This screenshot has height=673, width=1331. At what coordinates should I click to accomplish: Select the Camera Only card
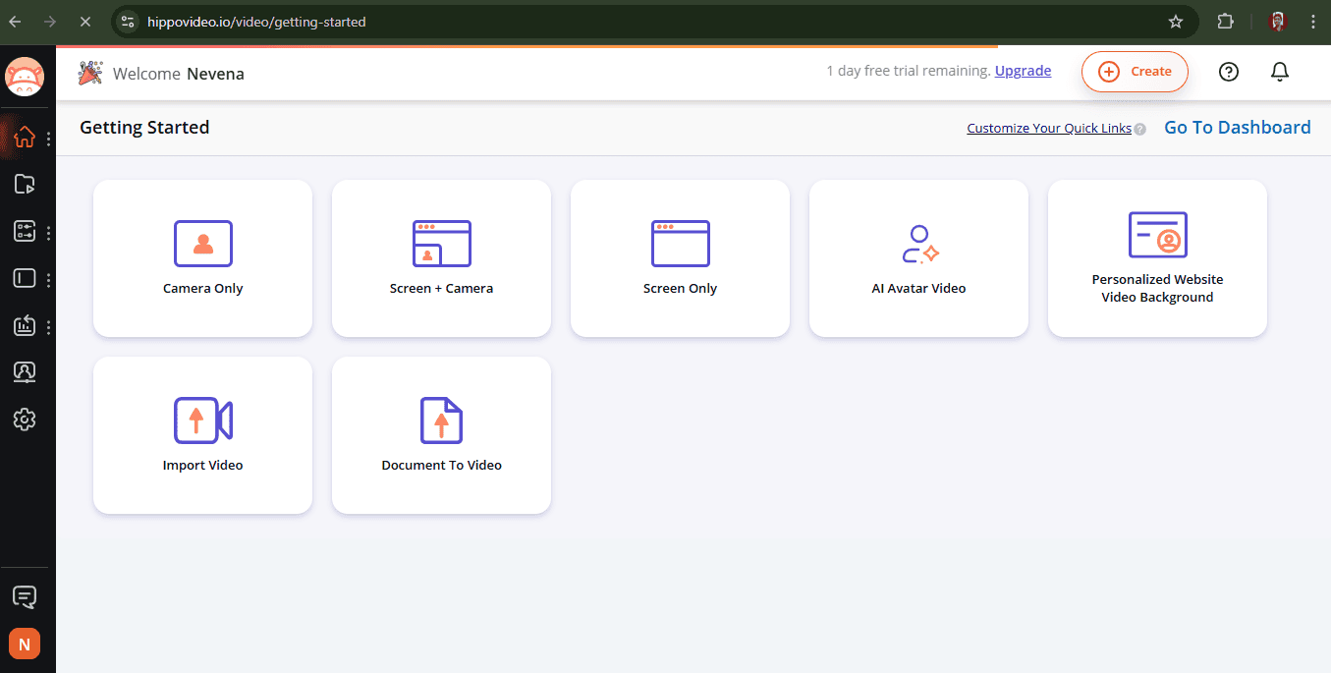(x=202, y=258)
